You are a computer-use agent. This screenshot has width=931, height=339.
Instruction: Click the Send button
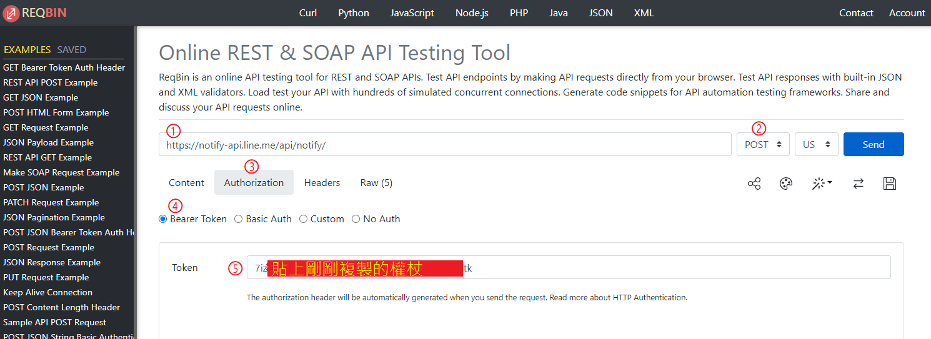coord(874,144)
